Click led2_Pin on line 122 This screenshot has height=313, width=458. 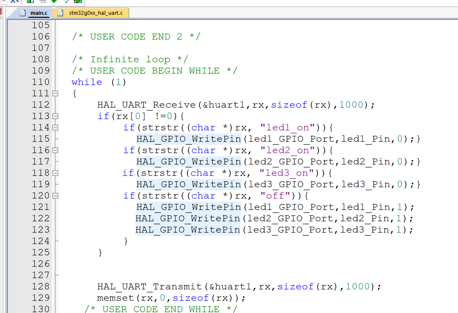[x=365, y=219]
